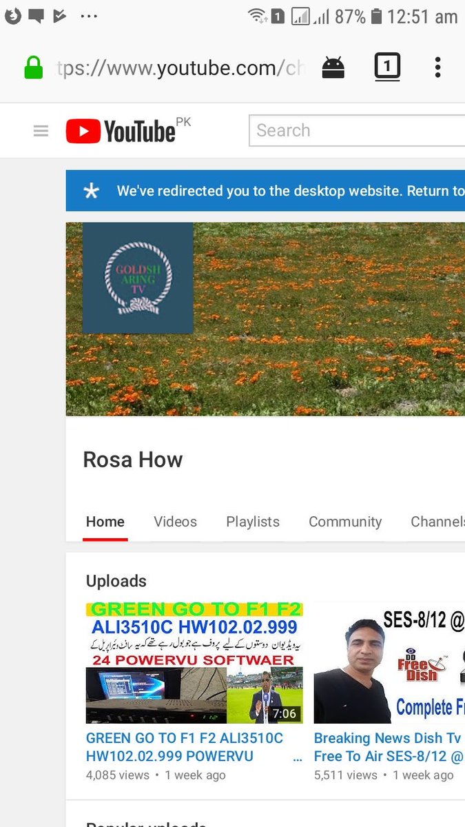The image size is (465, 827).
Task: Open the Channels tab
Action: [437, 522]
